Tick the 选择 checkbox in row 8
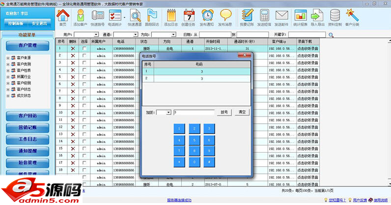Viewport: 391px width, 205px height. [84, 99]
